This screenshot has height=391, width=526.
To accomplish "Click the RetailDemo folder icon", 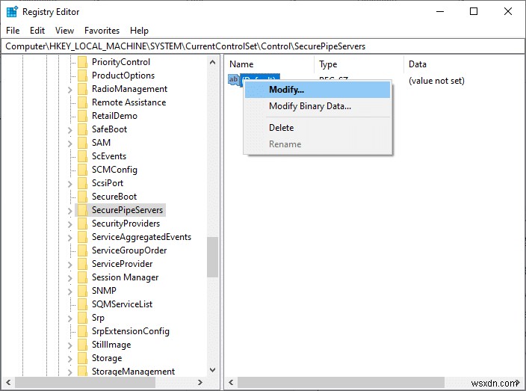I will pyautogui.click(x=82, y=116).
